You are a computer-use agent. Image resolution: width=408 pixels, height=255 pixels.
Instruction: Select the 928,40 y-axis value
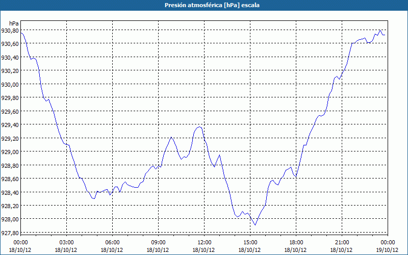pos(10,192)
